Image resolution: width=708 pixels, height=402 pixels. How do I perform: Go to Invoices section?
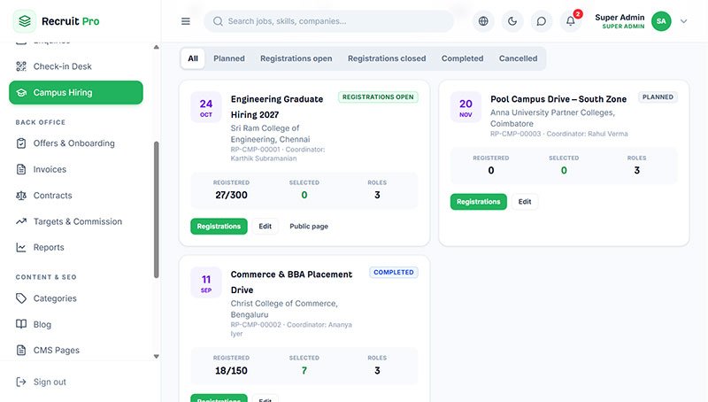click(76, 169)
